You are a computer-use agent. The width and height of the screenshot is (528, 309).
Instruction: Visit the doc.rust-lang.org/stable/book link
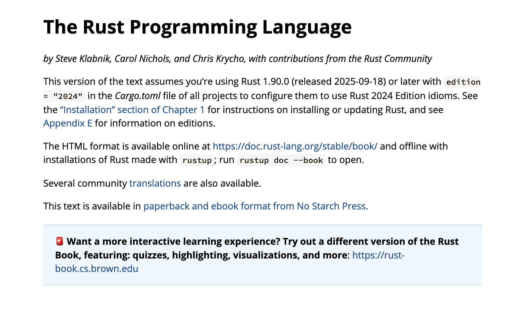(x=295, y=146)
